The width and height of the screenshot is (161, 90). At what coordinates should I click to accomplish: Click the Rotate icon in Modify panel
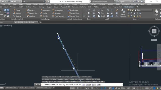pyautogui.click(x=108, y=10)
